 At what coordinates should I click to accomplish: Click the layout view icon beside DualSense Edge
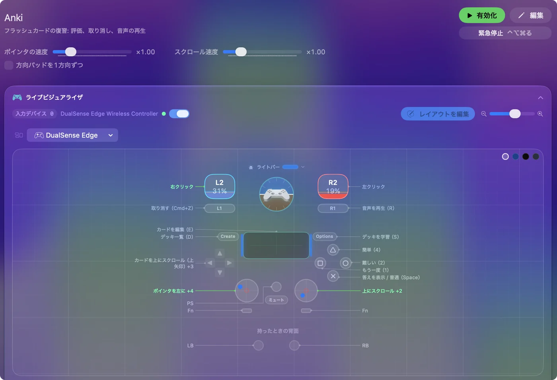pyautogui.click(x=19, y=135)
